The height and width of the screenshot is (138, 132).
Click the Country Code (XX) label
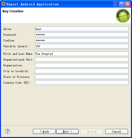(x=17, y=83)
